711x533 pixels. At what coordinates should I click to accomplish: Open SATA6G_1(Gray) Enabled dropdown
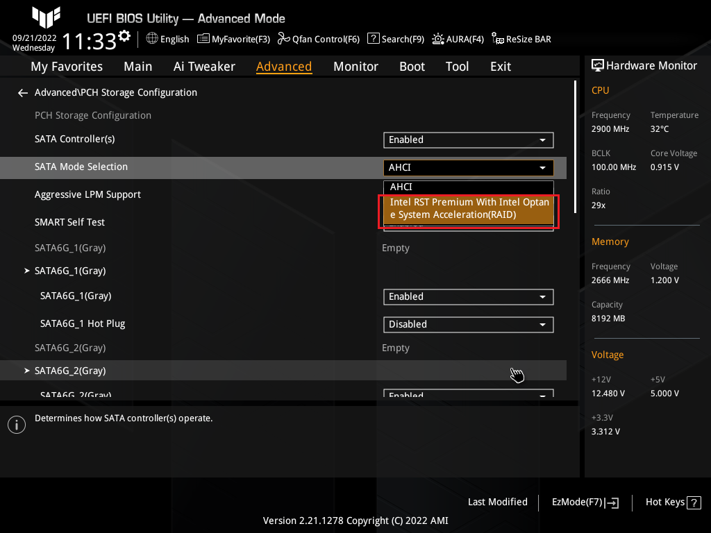point(469,297)
